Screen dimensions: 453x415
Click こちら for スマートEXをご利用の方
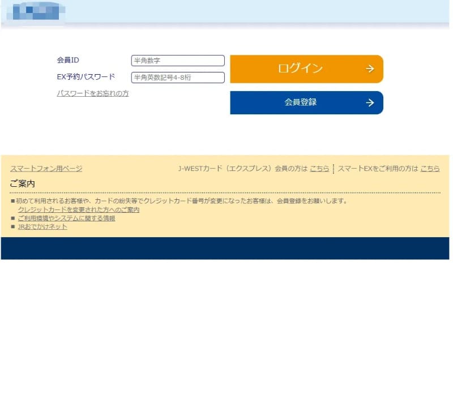430,168
